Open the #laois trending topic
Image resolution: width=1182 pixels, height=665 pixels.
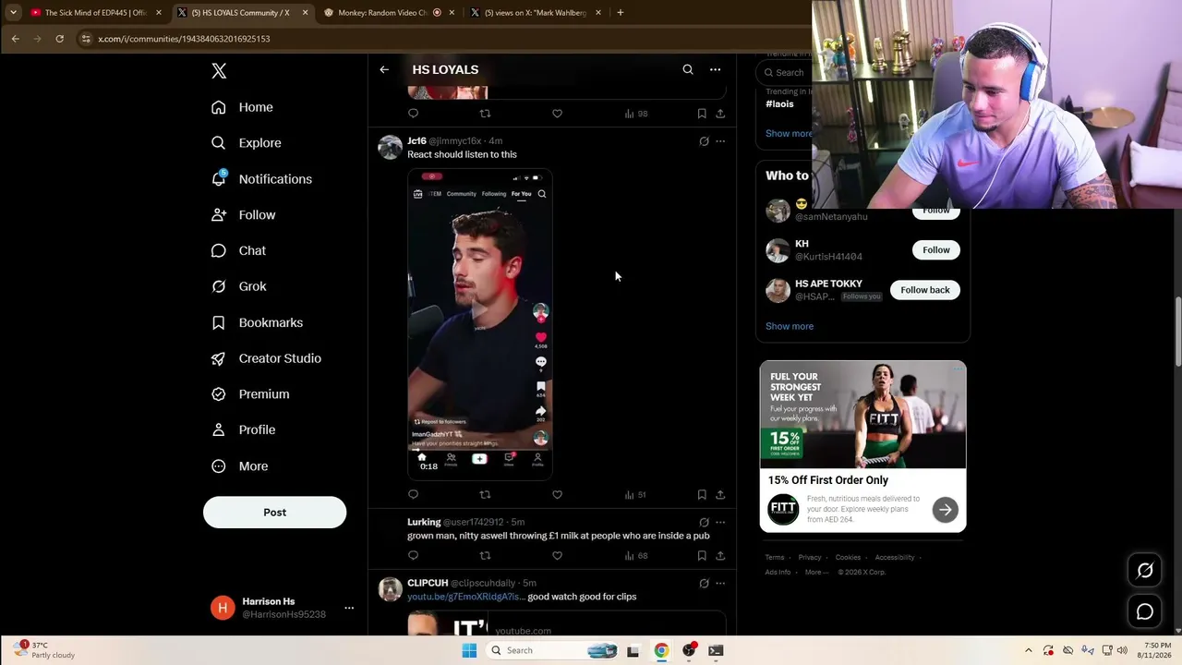tap(779, 104)
